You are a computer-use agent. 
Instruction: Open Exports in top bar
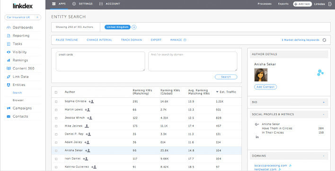point(283,4)
